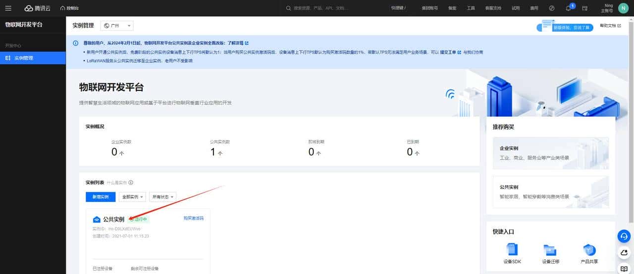Open the 了解详情 link in notice banner
The height and width of the screenshot is (274, 634).
(x=238, y=43)
